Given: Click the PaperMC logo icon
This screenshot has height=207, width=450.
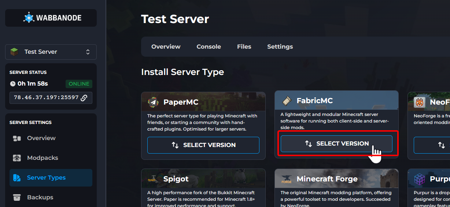Looking at the screenshot, I should point(153,102).
